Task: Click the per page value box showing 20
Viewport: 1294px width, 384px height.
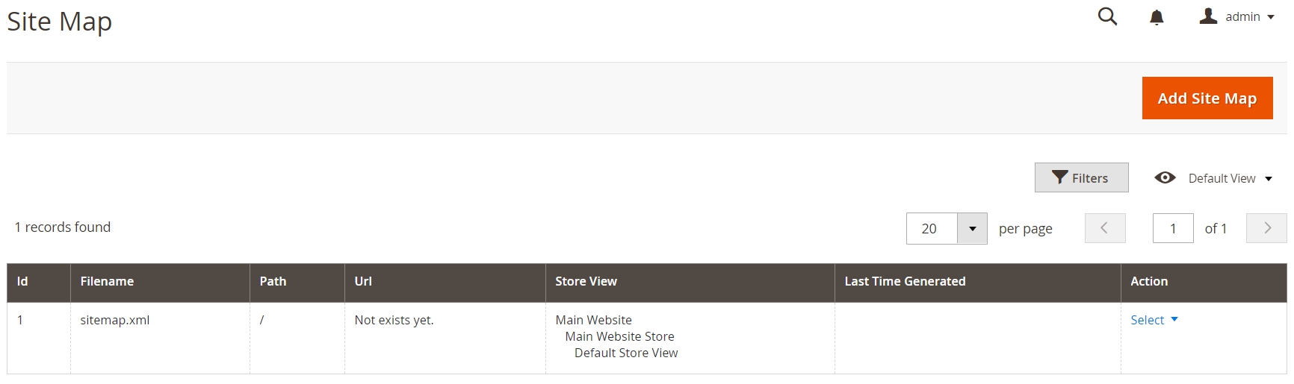Action: point(932,228)
